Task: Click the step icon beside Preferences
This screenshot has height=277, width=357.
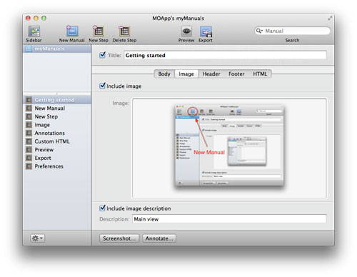Action: (x=29, y=166)
